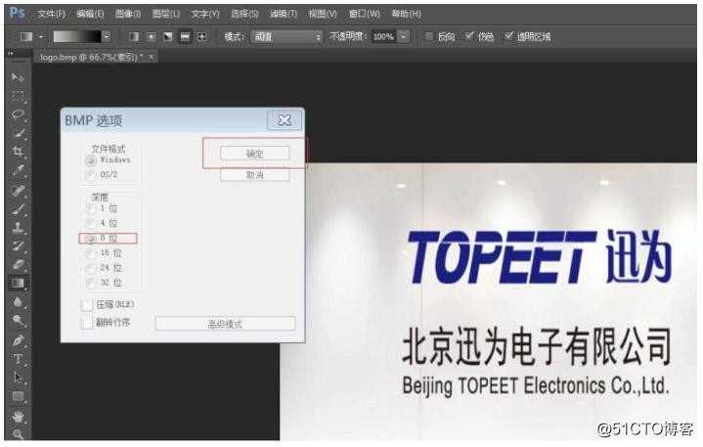Screen dimensions: 703x447
Task: Open the 文件(F) menu
Action: 52,14
